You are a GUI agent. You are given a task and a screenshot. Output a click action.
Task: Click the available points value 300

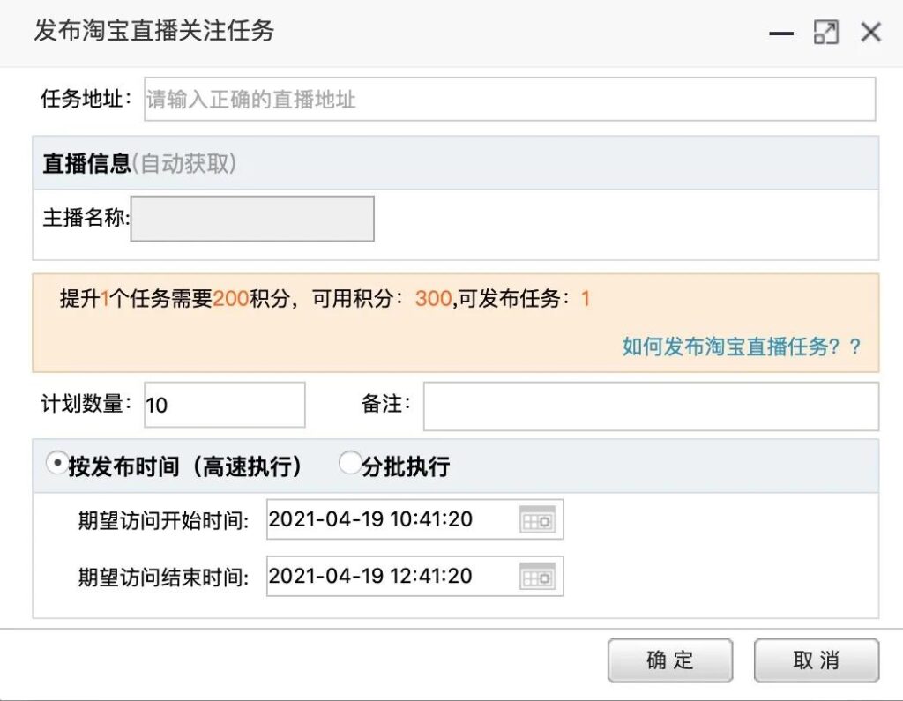[433, 298]
